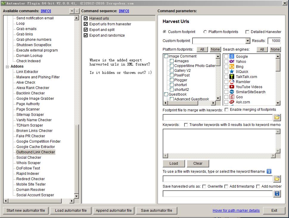Select Custom footprint radio button
Viewport: 289px width, 218px height.
point(164,32)
